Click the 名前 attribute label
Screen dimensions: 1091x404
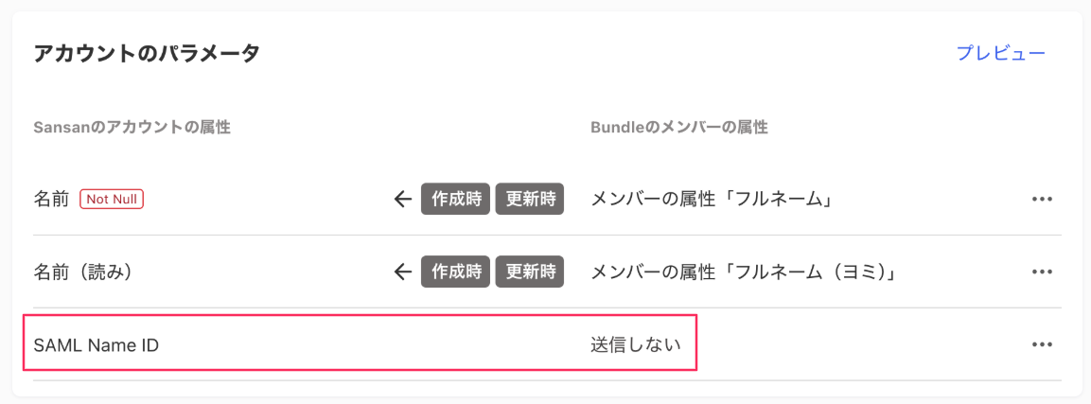[51, 199]
